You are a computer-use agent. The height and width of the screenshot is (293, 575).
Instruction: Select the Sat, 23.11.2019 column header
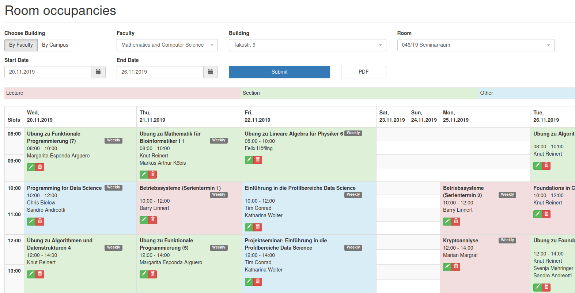(x=392, y=117)
